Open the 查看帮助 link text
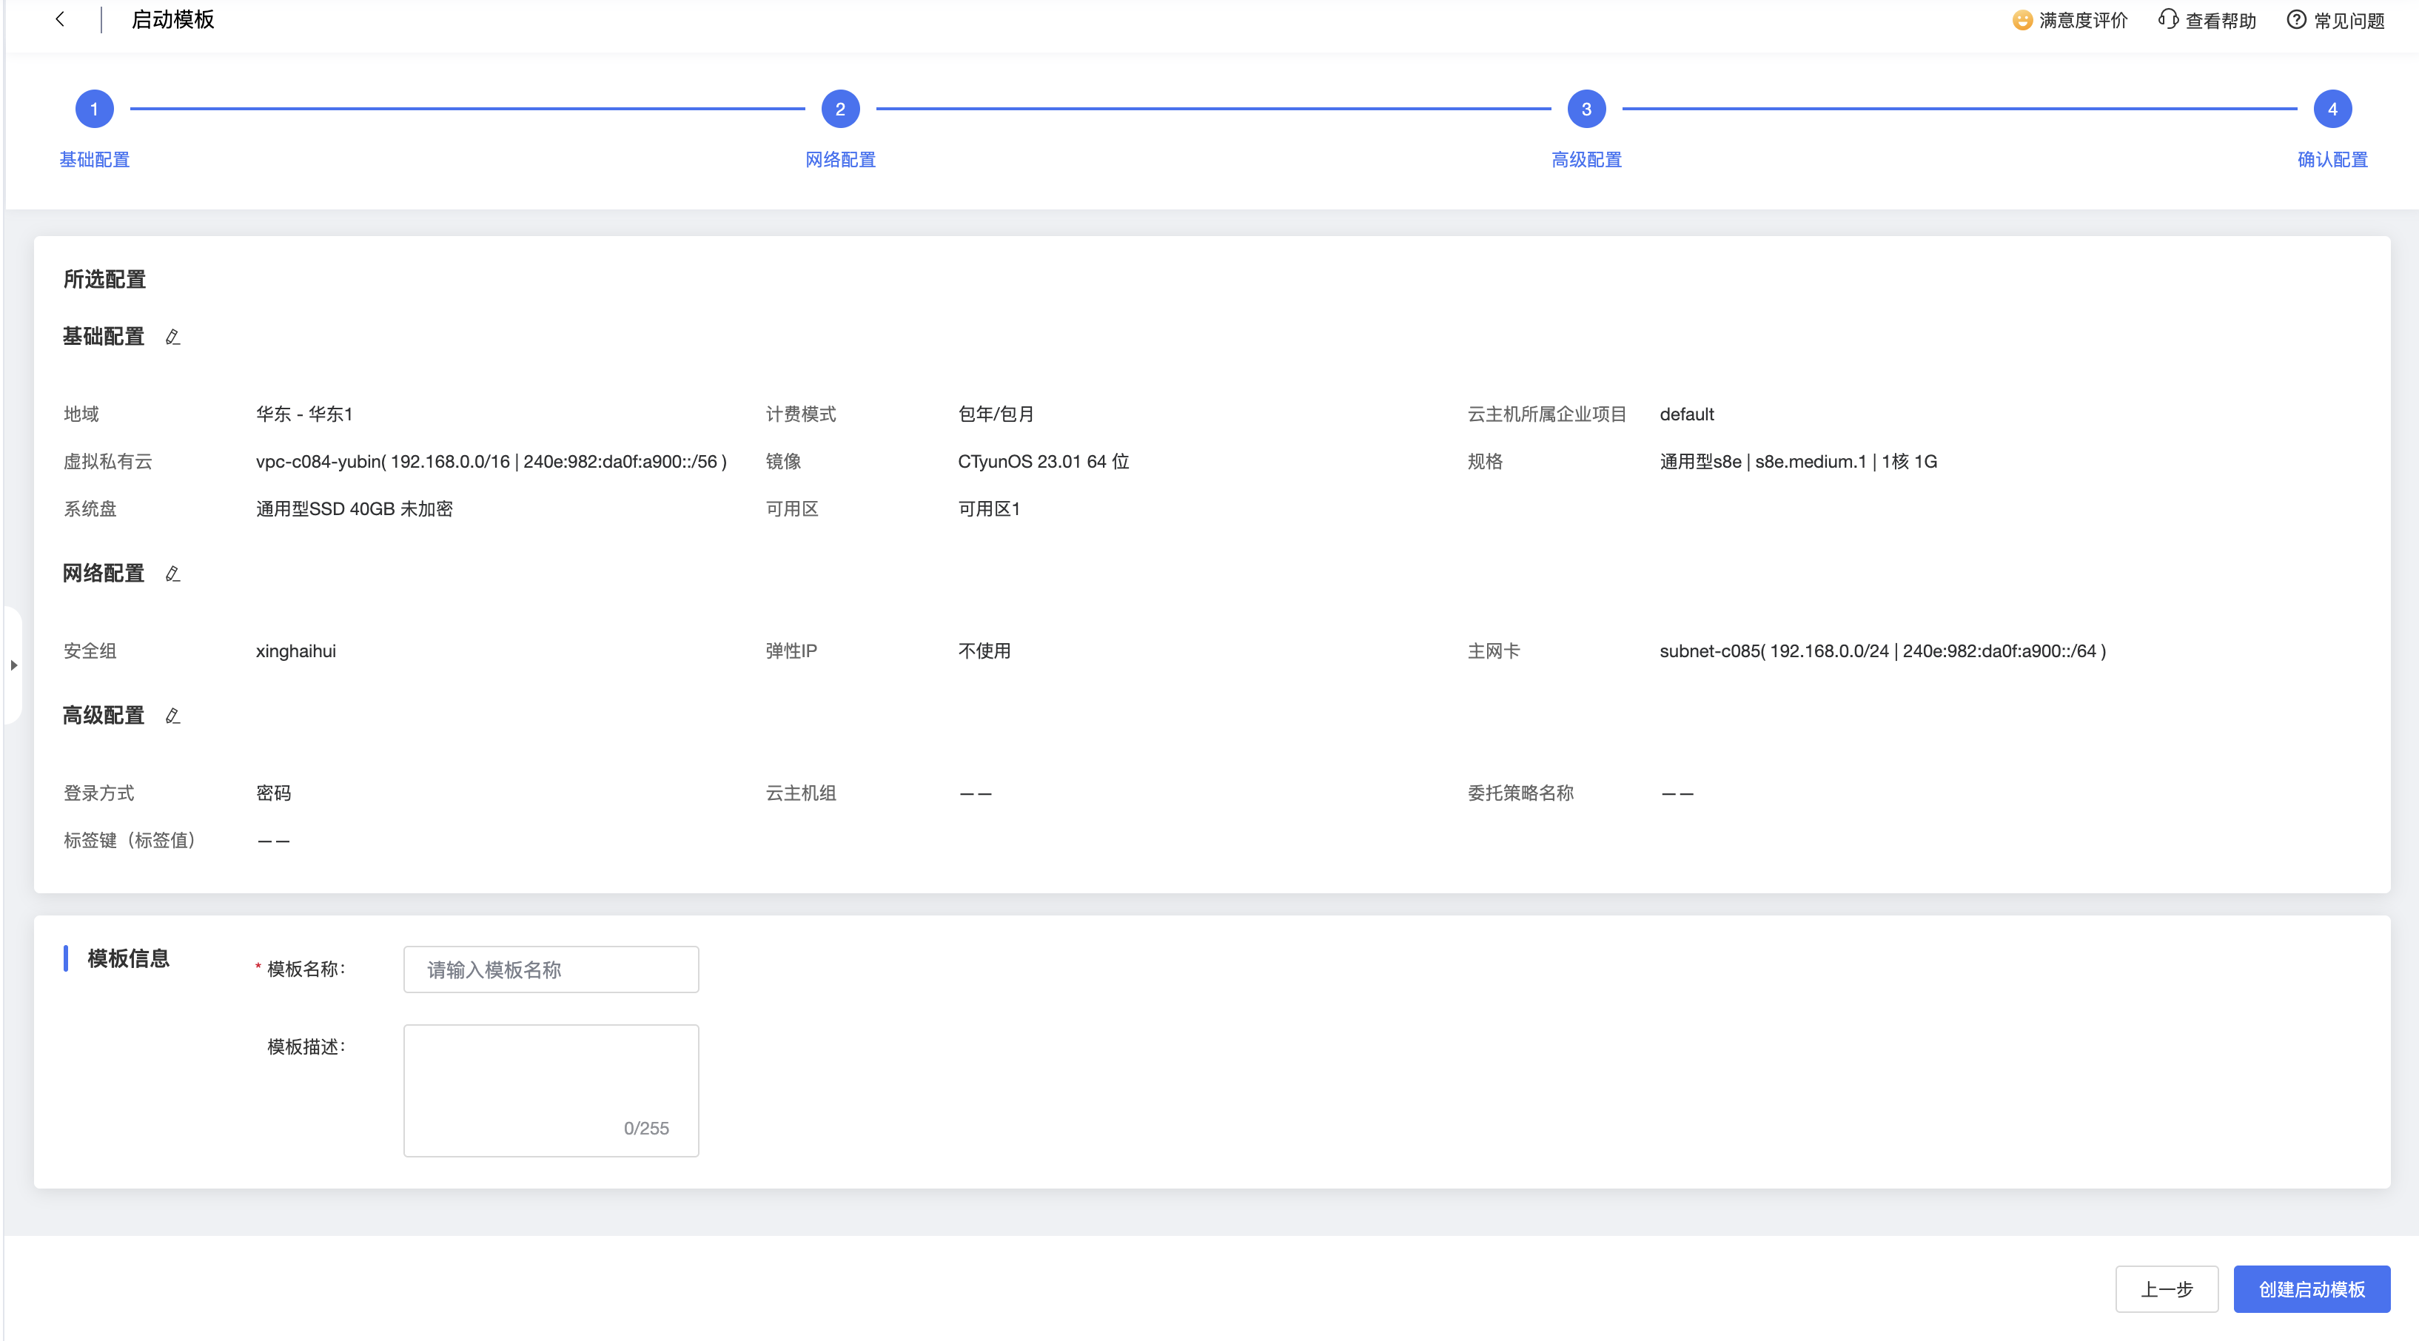The height and width of the screenshot is (1341, 2419). pos(2220,21)
